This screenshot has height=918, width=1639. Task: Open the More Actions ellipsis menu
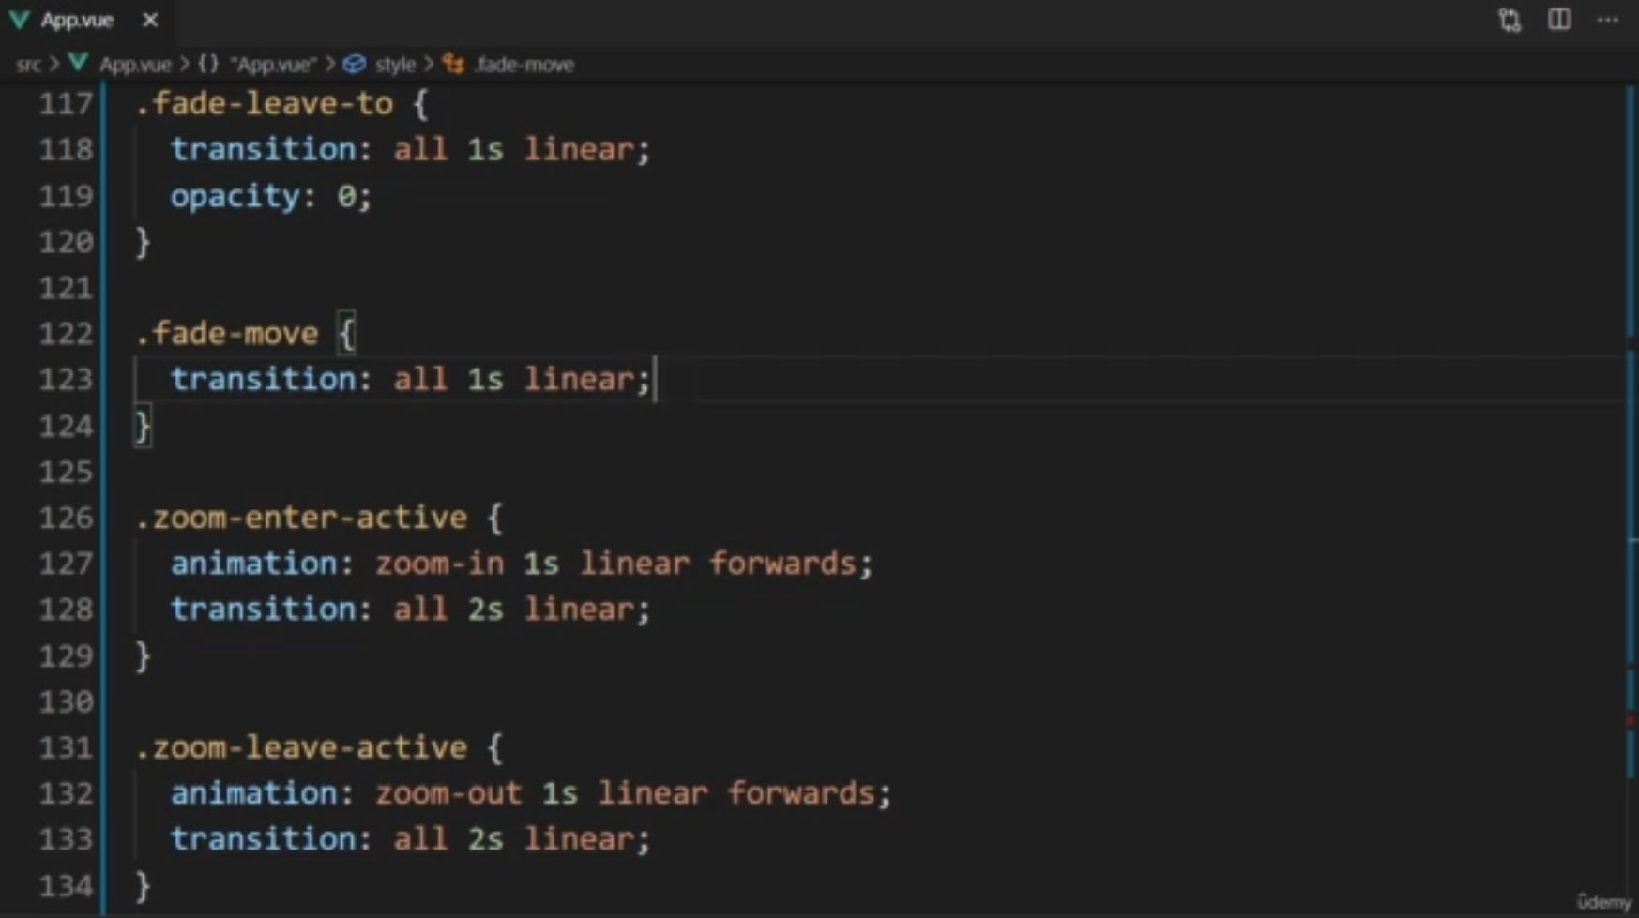1607,20
